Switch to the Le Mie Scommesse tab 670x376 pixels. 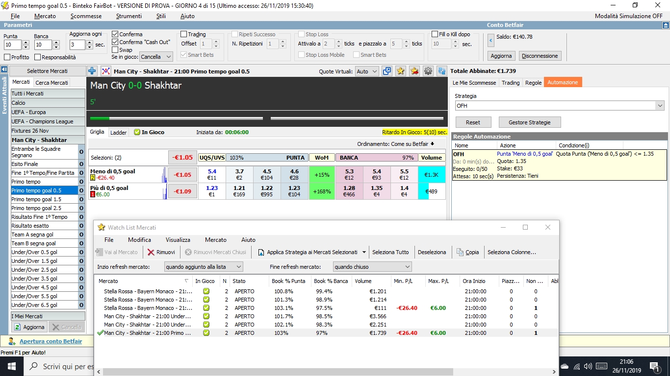click(474, 83)
